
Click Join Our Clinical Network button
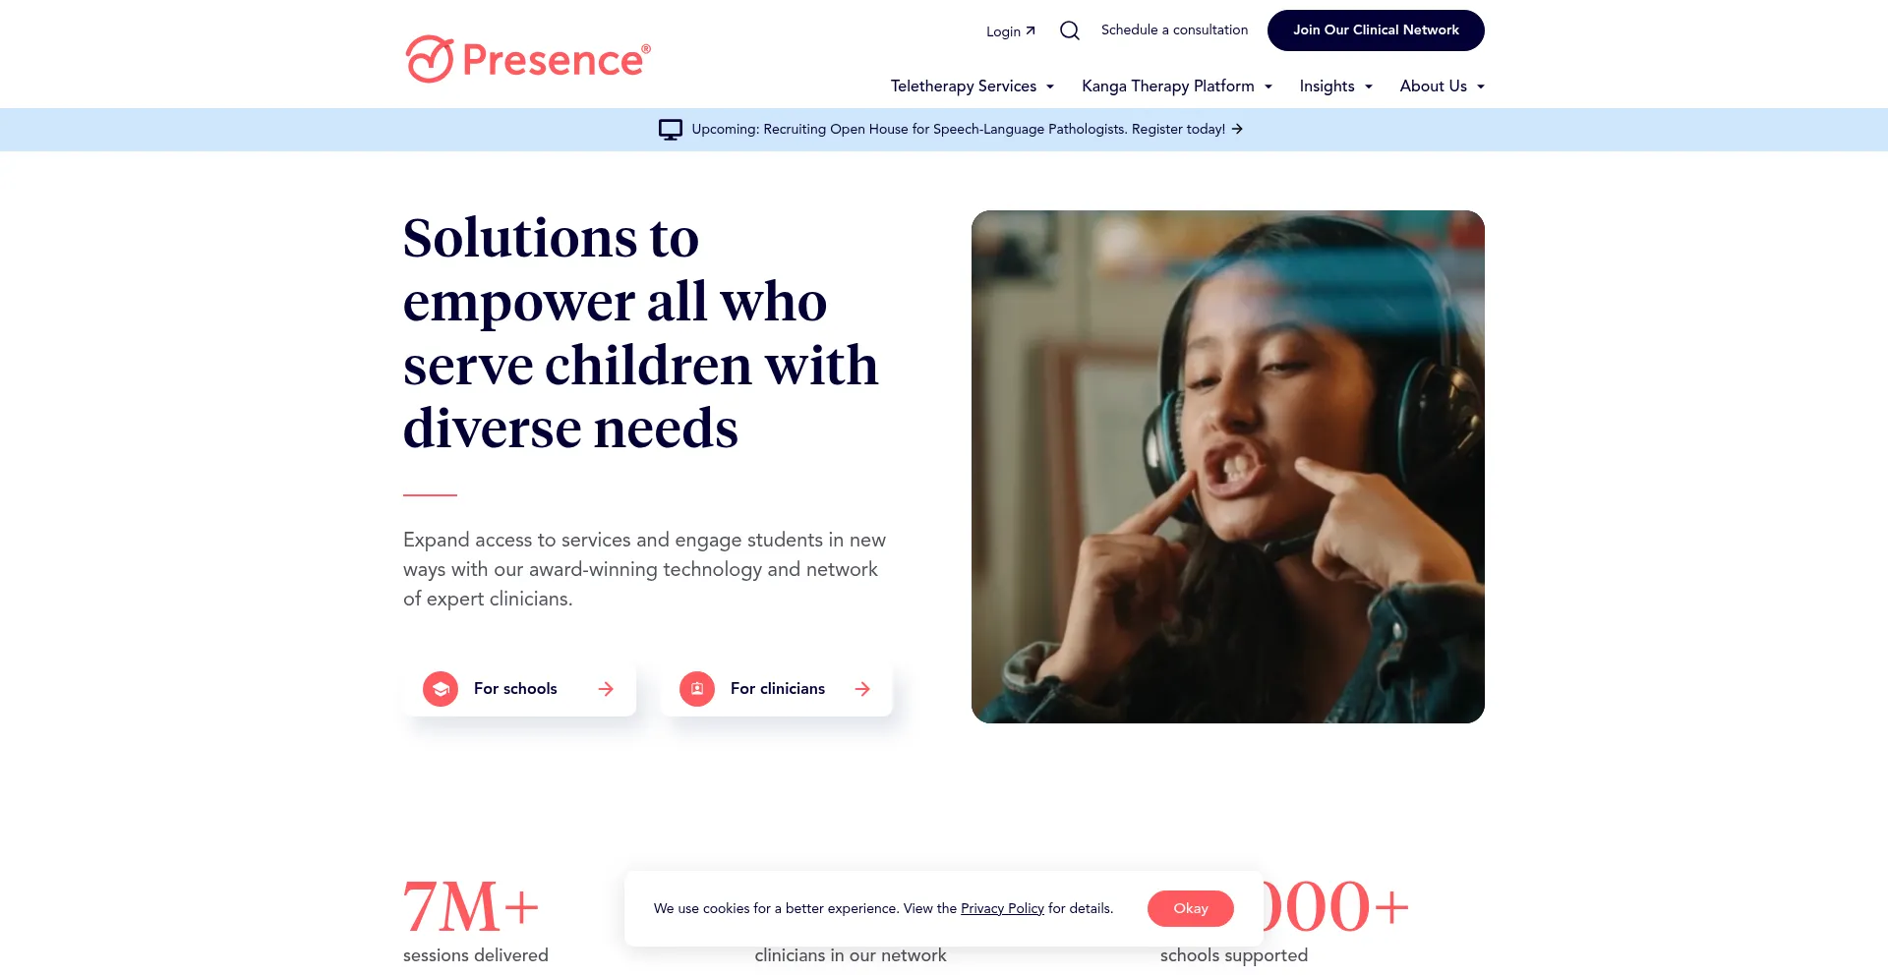point(1376,30)
